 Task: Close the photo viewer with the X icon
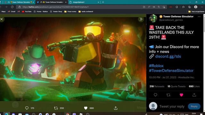click(2, 19)
